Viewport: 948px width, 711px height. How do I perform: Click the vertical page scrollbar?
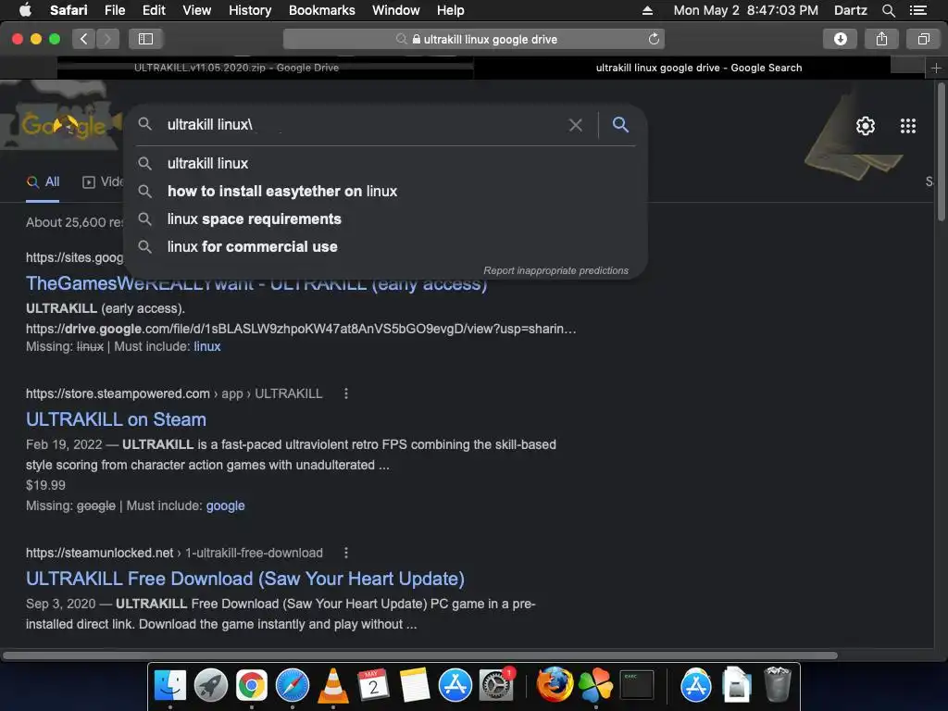941,153
